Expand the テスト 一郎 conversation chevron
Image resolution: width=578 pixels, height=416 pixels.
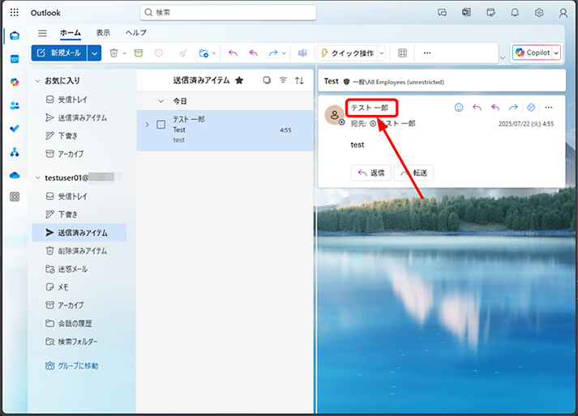pos(147,125)
